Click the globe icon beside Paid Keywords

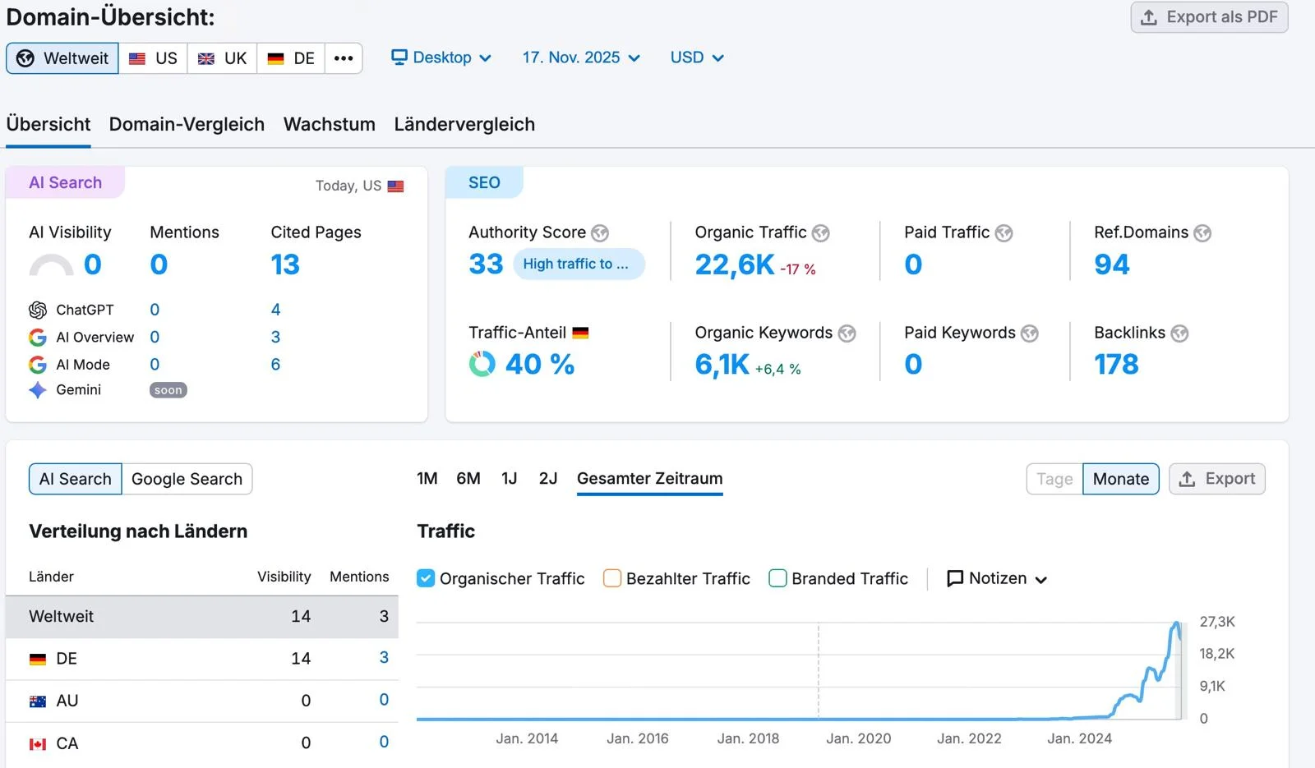(1029, 333)
